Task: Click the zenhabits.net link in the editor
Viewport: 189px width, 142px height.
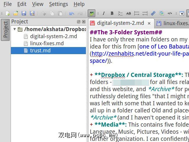Action: coord(140,54)
